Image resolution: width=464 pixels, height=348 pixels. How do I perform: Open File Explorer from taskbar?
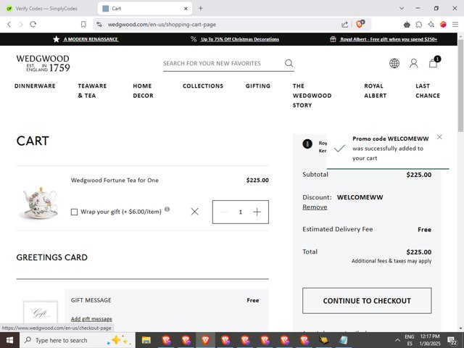(x=146, y=340)
